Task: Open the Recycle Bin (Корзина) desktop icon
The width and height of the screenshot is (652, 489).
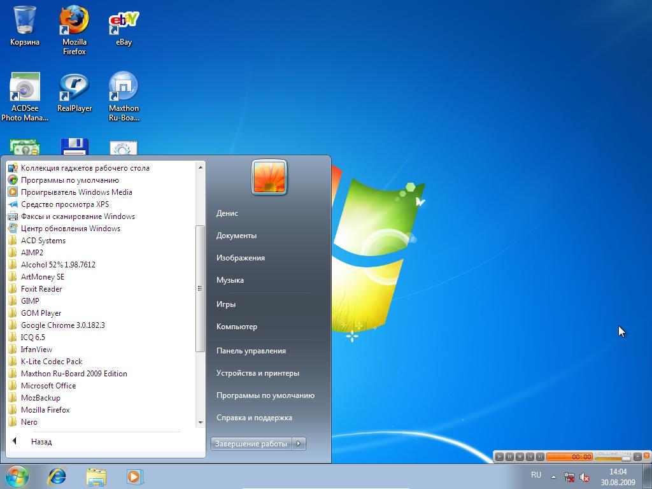Action: pos(25,25)
